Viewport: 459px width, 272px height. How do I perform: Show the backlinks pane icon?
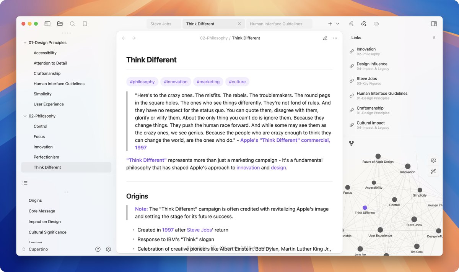pos(351,24)
